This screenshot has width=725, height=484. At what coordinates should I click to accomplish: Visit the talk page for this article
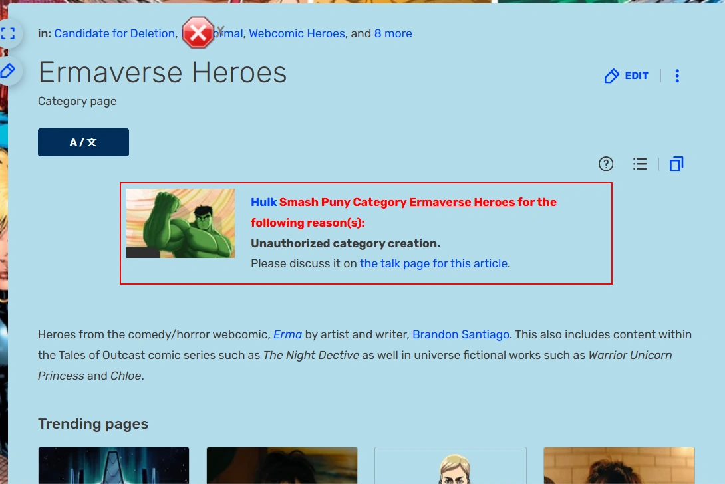point(433,263)
